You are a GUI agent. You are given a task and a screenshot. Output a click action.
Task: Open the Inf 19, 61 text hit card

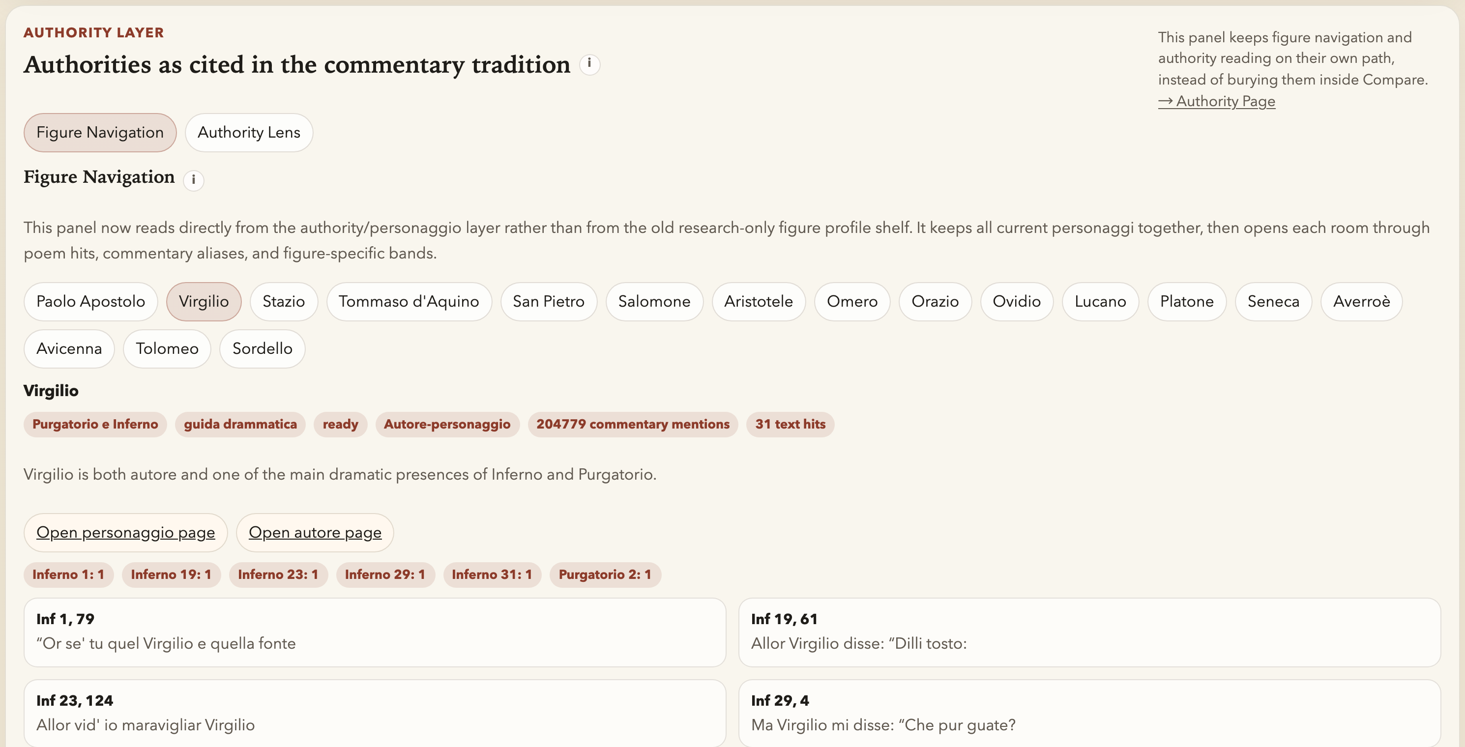pyautogui.click(x=1088, y=632)
